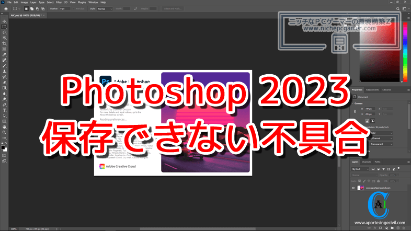Image resolution: width=411 pixels, height=231 pixels.
Task: Open the Image menu
Action: [x=24, y=3]
